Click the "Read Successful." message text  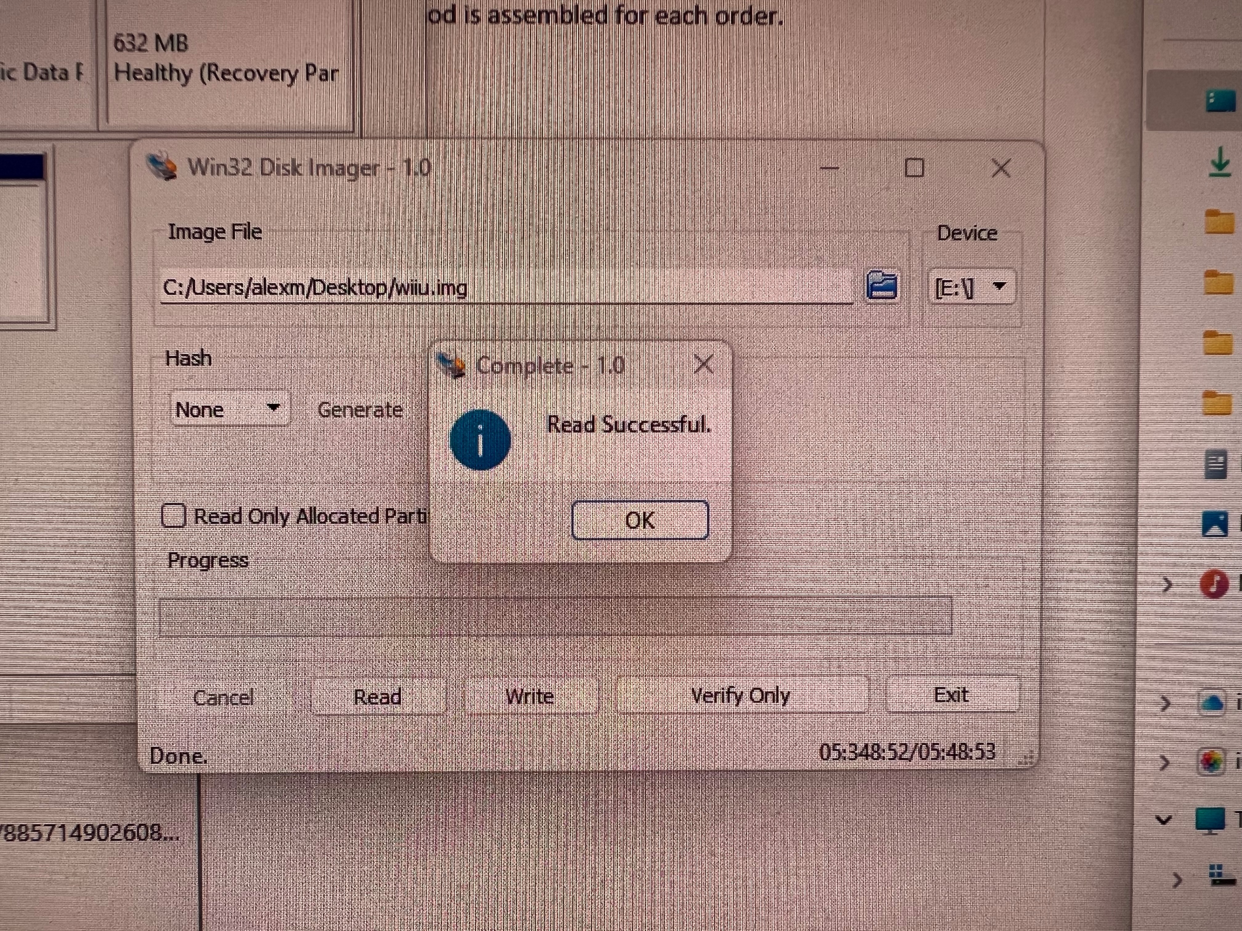click(629, 424)
